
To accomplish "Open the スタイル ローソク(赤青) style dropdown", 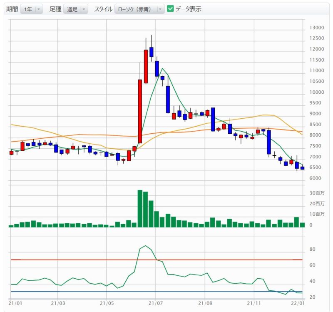I will 139,9.
